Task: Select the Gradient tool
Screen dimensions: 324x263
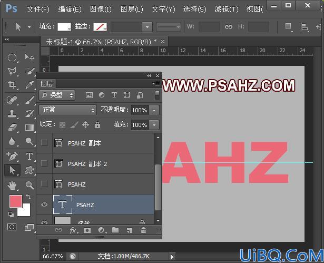Action: click(x=30, y=128)
